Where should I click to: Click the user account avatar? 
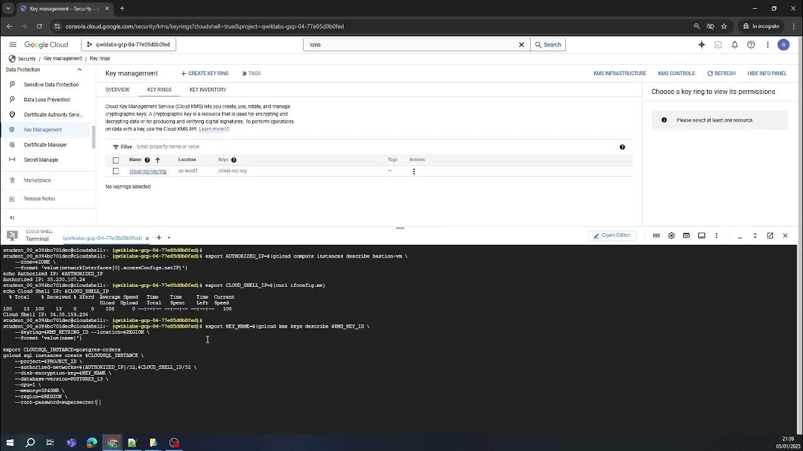(783, 44)
